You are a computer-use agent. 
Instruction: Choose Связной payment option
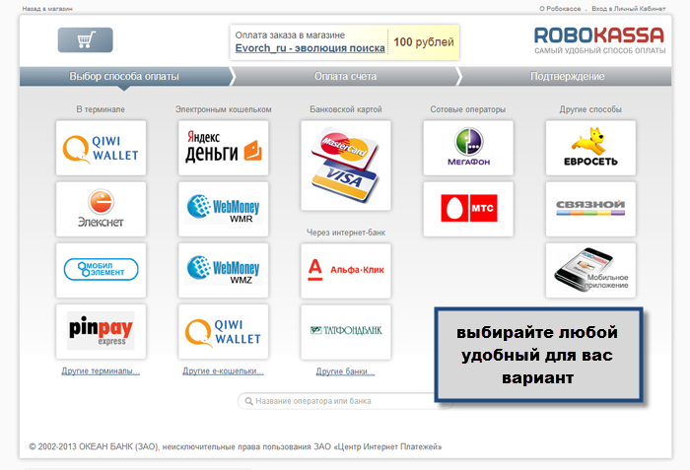[x=590, y=209]
